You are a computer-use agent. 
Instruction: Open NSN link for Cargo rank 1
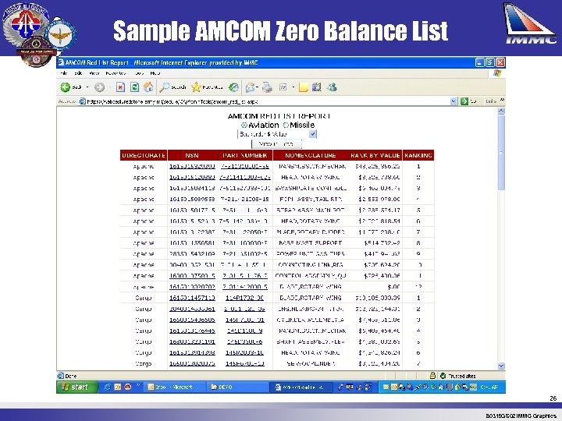click(x=192, y=298)
